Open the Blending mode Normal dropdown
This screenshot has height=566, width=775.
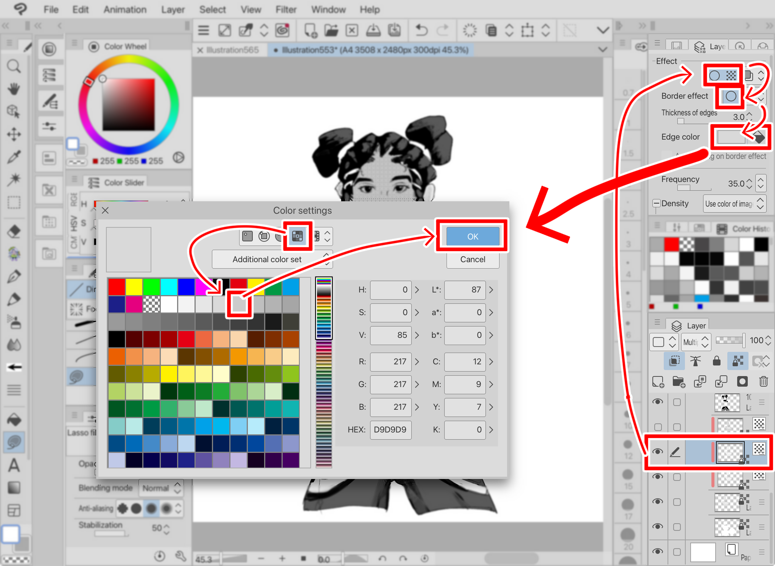coord(161,488)
